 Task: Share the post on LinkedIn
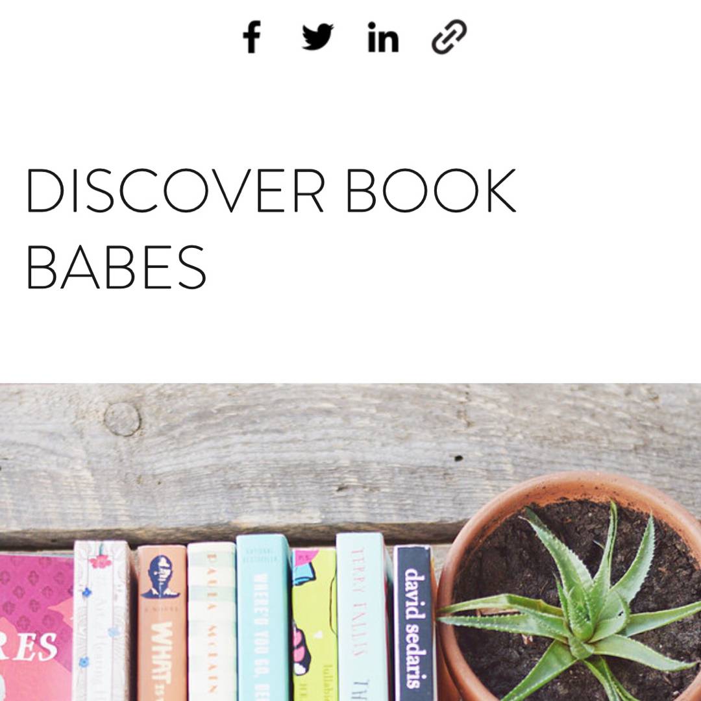coord(383,37)
